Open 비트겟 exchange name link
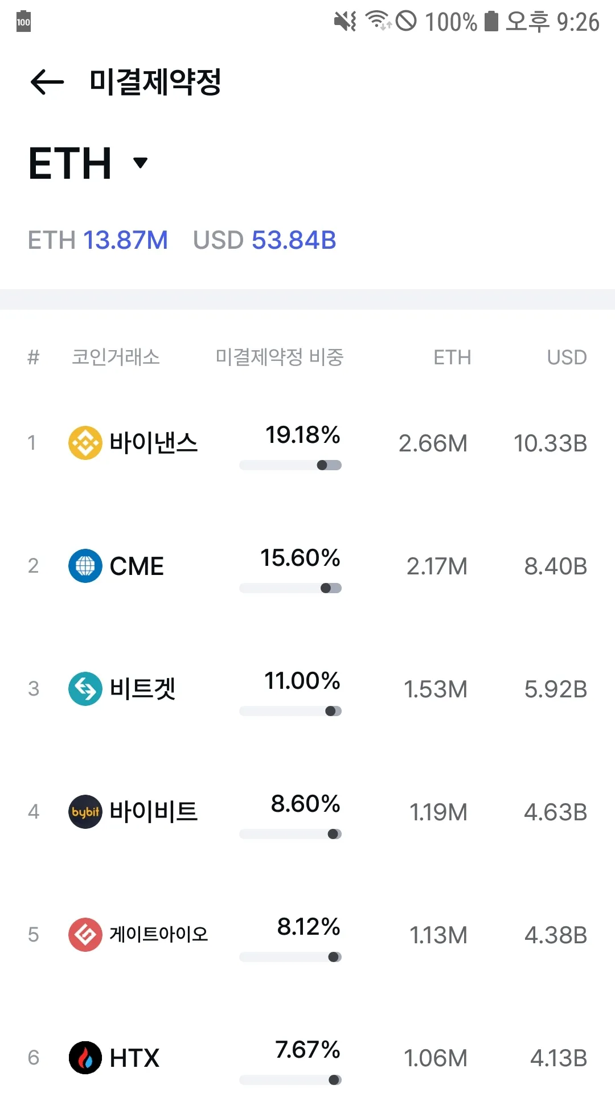The width and height of the screenshot is (615, 1093). pos(142,689)
